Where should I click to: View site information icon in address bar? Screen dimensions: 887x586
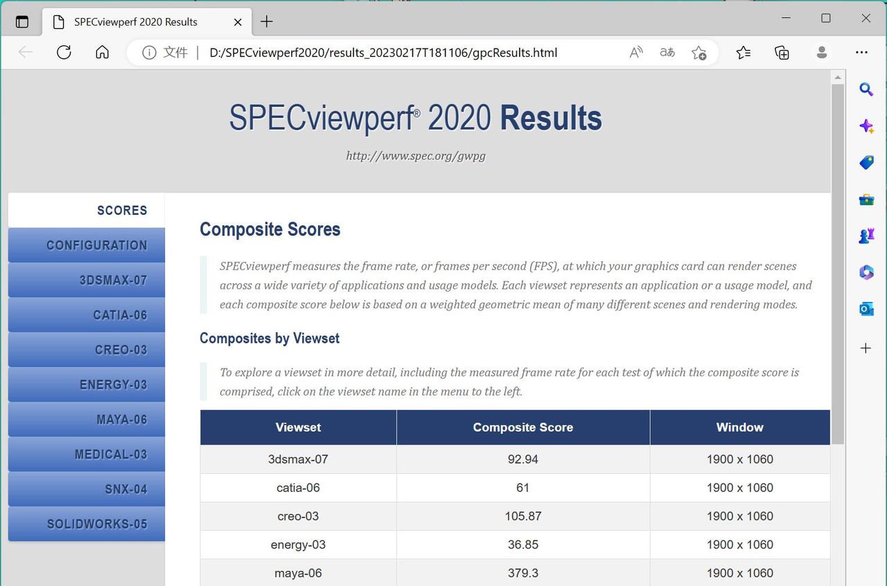click(x=148, y=53)
